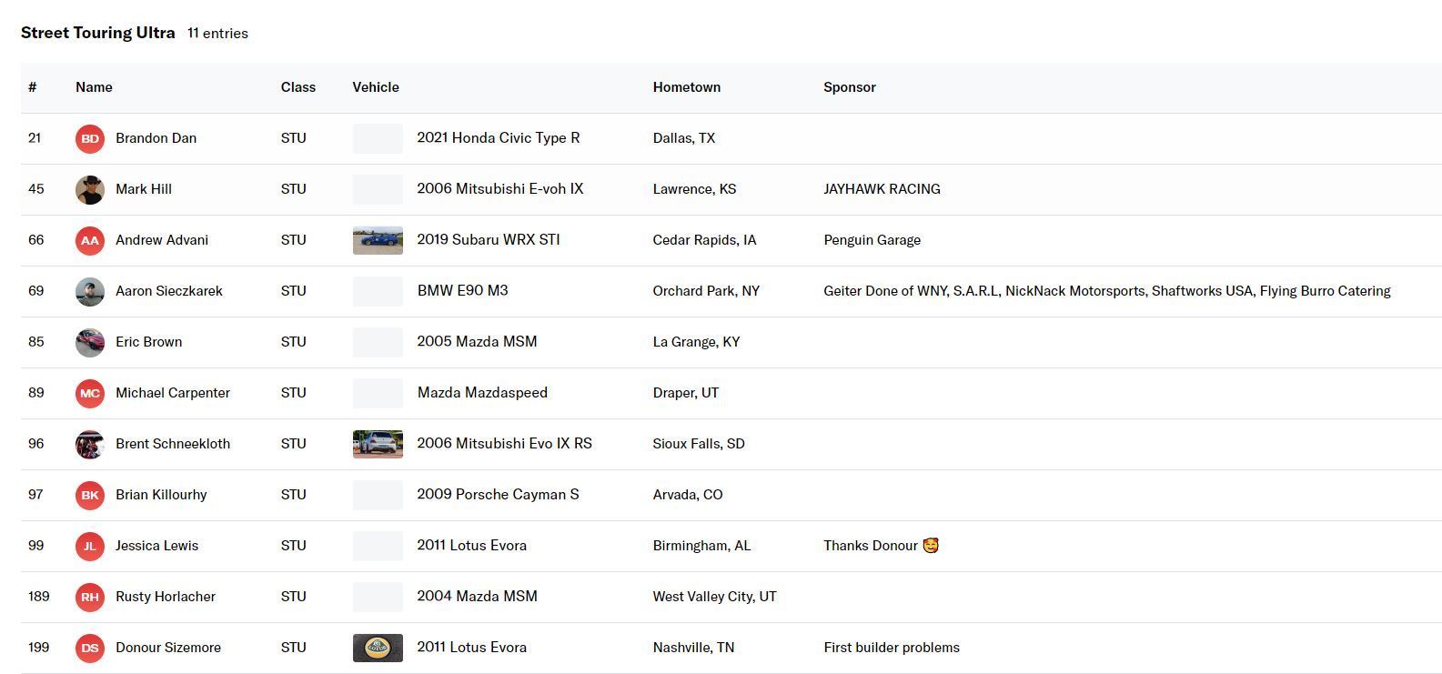
Task: Click Donour Sizemore's DS avatar
Action: pyautogui.click(x=89, y=648)
